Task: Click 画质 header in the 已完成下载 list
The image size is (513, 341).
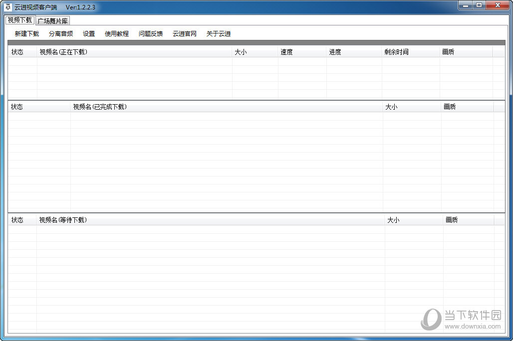Action: pyautogui.click(x=467, y=107)
